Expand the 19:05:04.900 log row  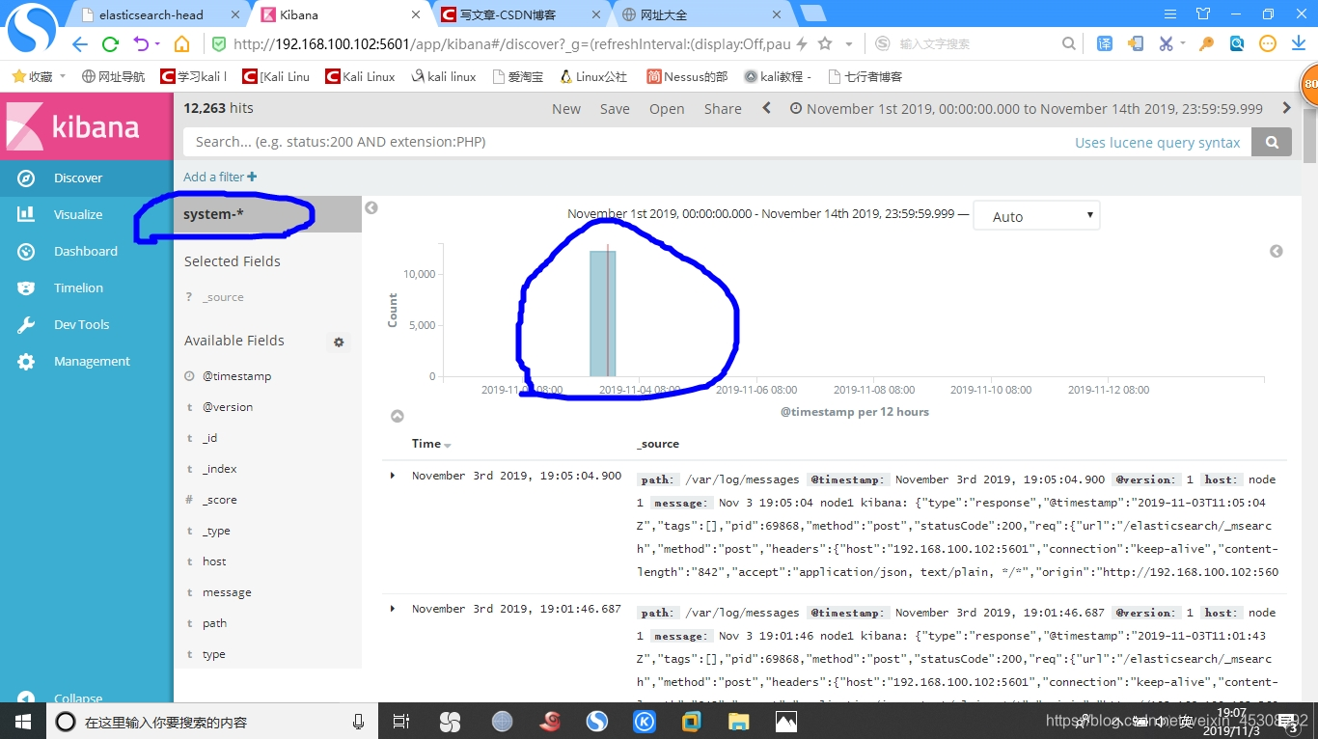click(x=393, y=476)
